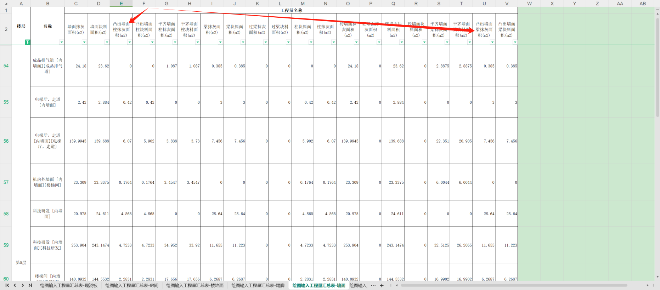Select row 54 header
The height and width of the screenshot is (290, 660).
tap(6, 66)
